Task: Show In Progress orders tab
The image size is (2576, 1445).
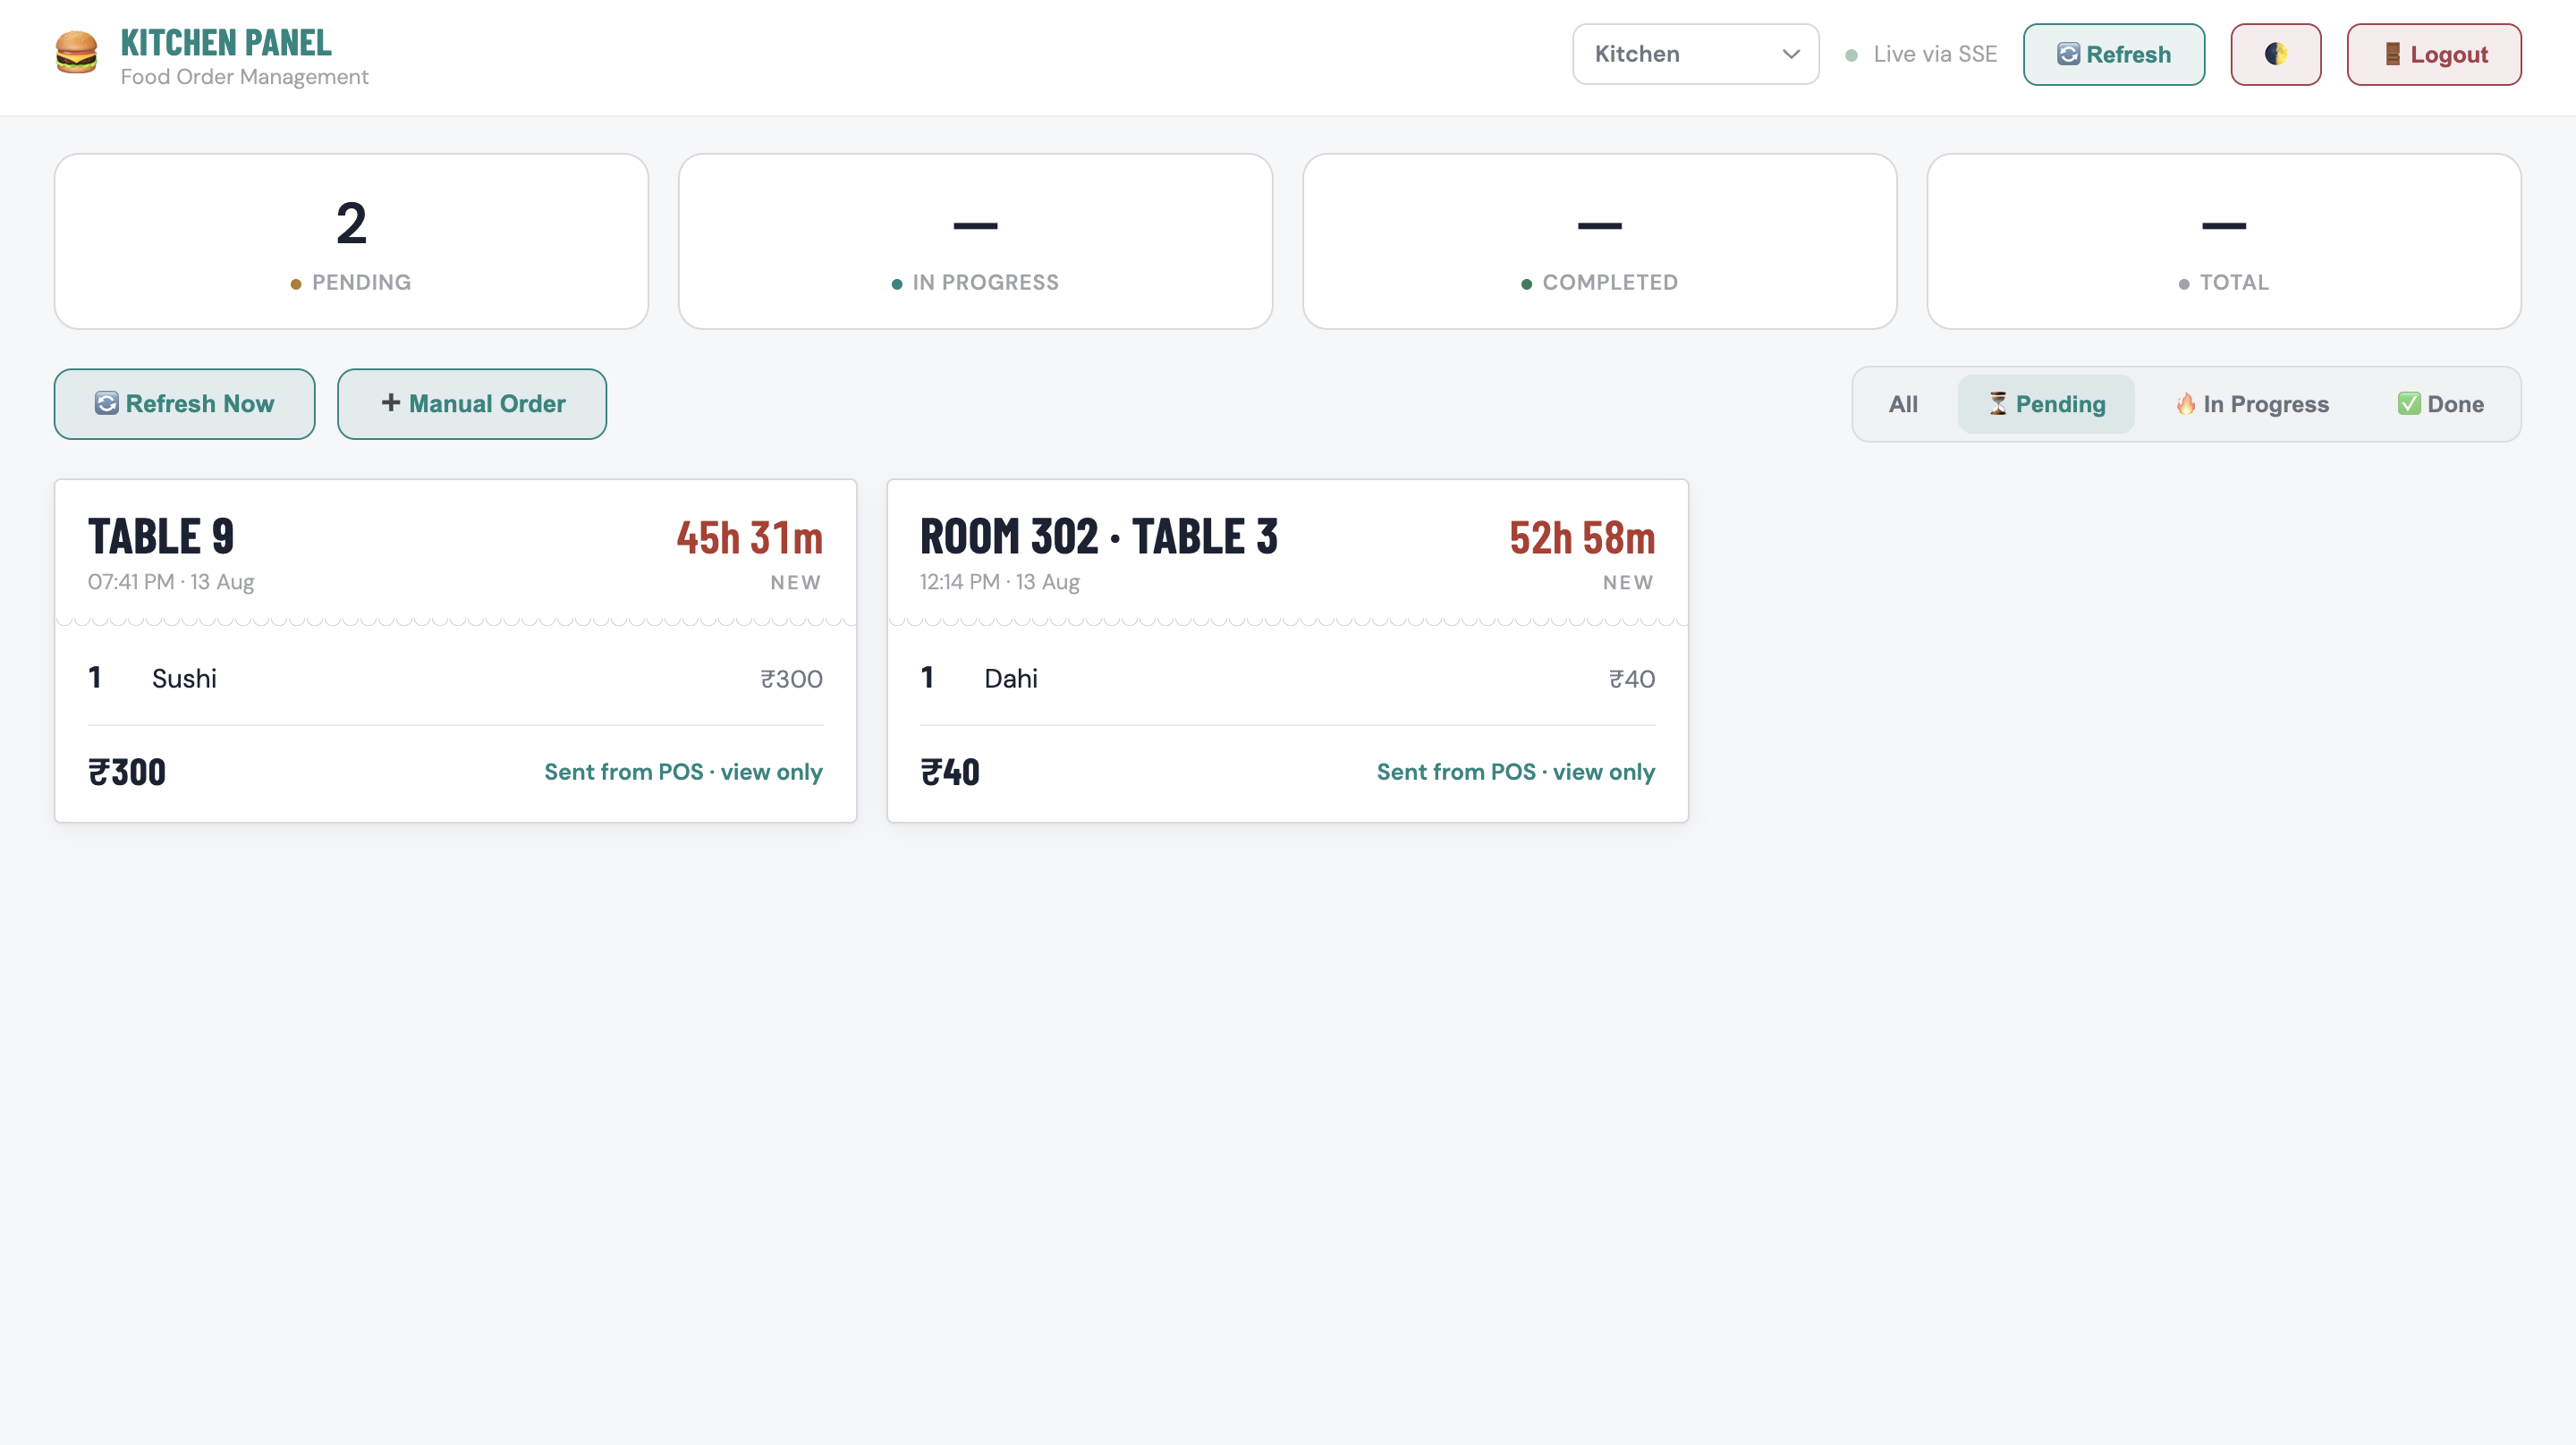Action: (2252, 404)
